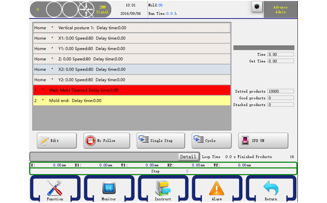This screenshot has width=327, height=203.
Task: Expand the Detail panel
Action: pos(188,157)
